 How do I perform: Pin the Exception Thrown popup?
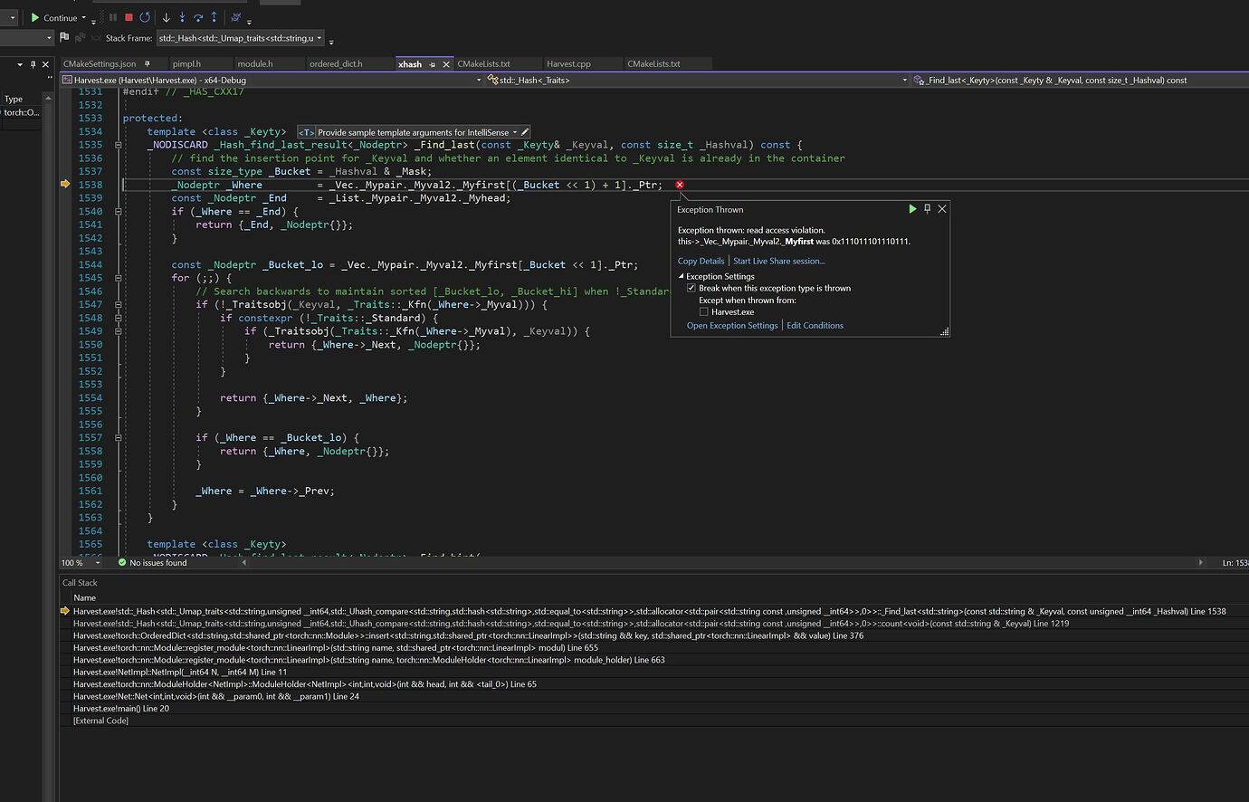(x=927, y=209)
